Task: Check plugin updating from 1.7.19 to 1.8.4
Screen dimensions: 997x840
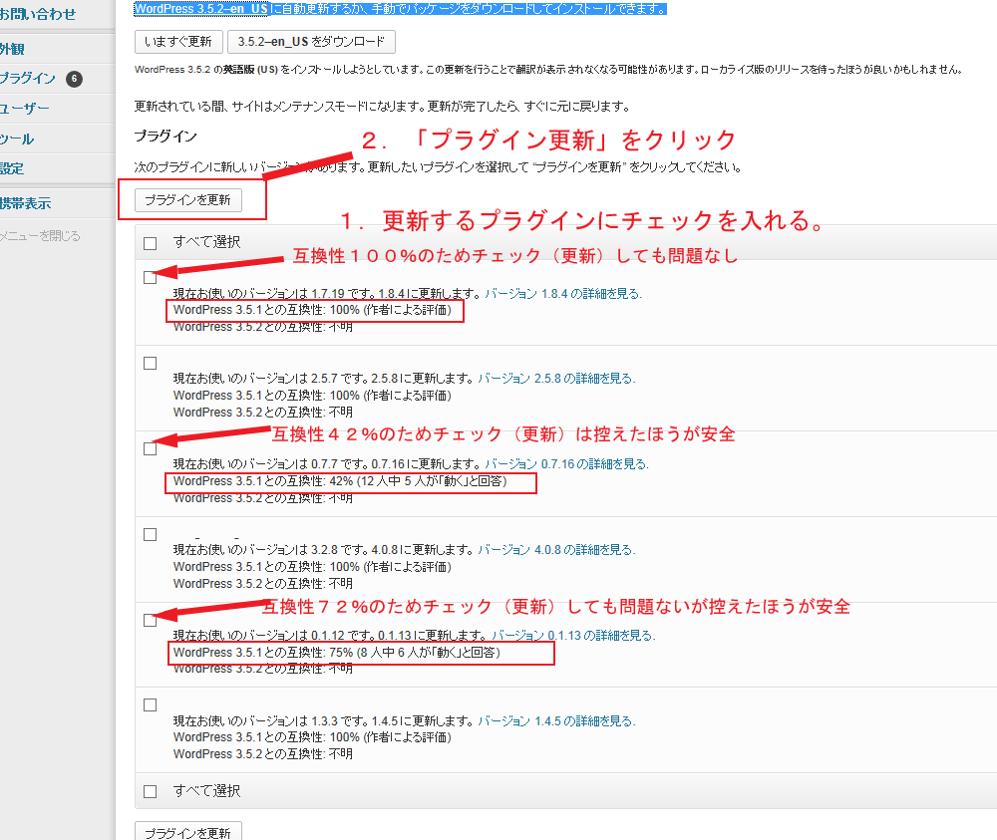Action: [151, 278]
